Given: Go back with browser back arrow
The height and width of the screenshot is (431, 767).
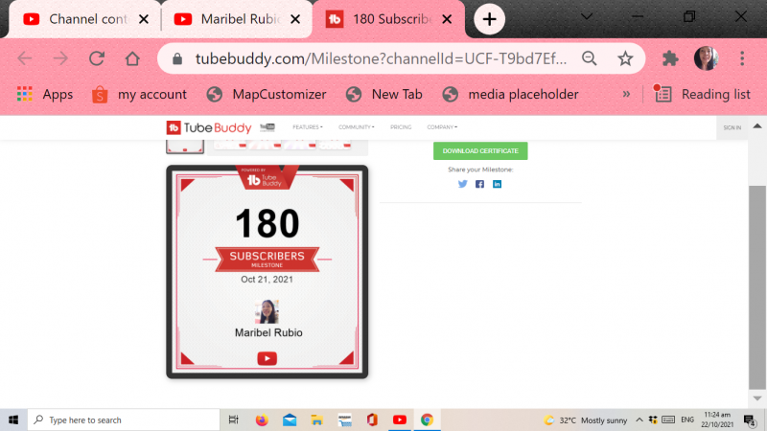Looking at the screenshot, I should (x=25, y=58).
